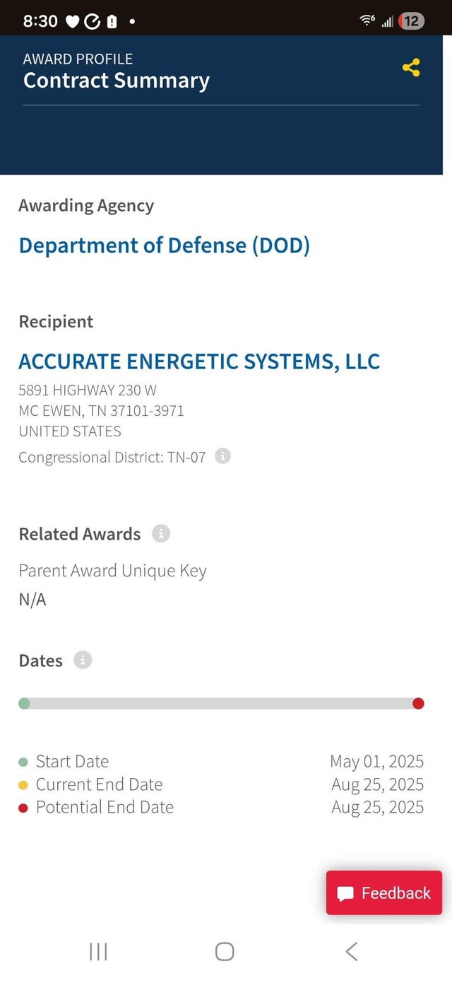
Task: Open Congressional District info icon
Action: pyautogui.click(x=222, y=456)
